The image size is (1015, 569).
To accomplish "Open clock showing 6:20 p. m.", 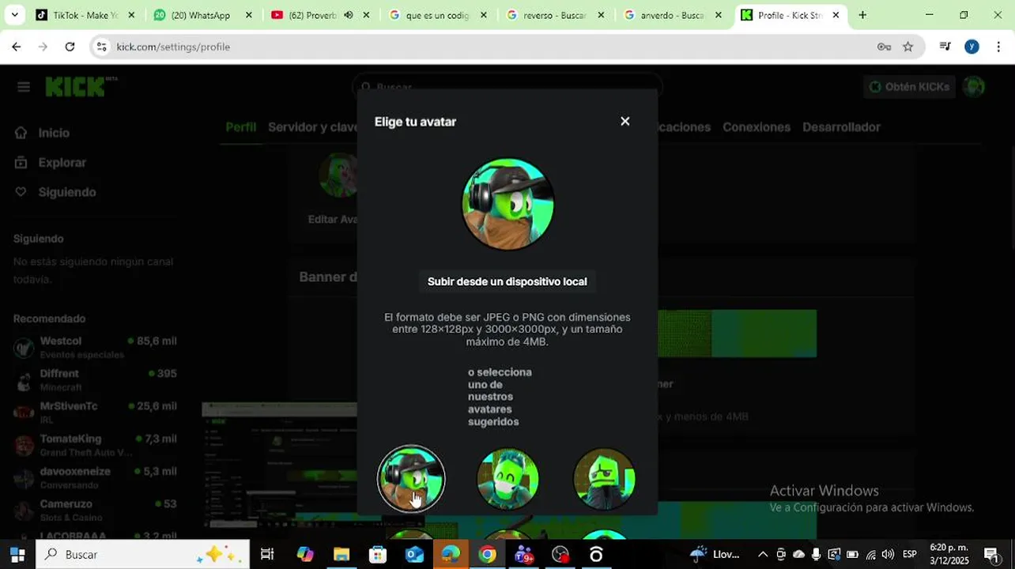I will [949, 555].
